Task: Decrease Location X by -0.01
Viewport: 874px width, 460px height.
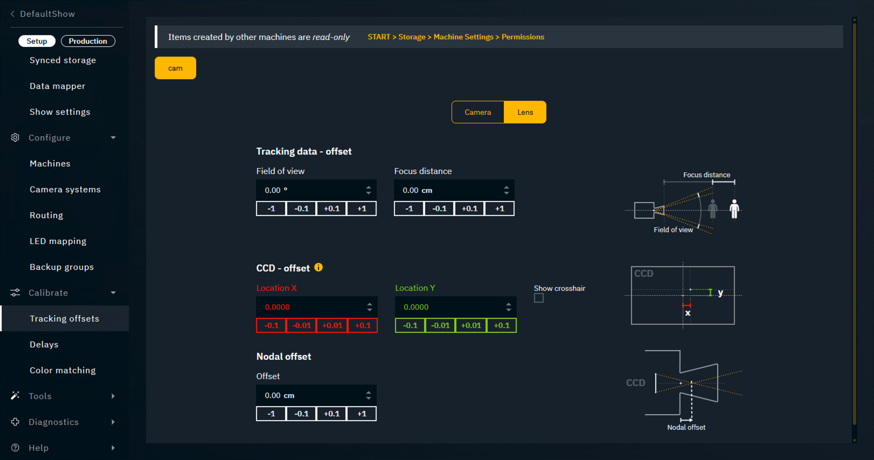Action: pyautogui.click(x=302, y=325)
